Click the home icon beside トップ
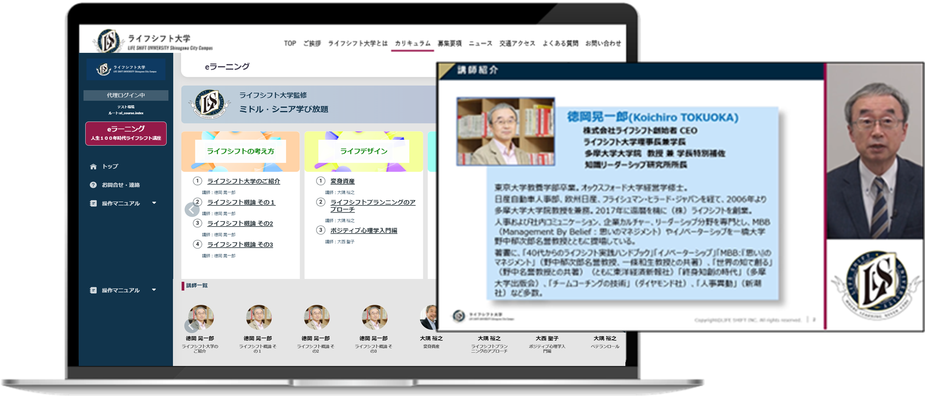This screenshot has height=396, width=925. [93, 167]
